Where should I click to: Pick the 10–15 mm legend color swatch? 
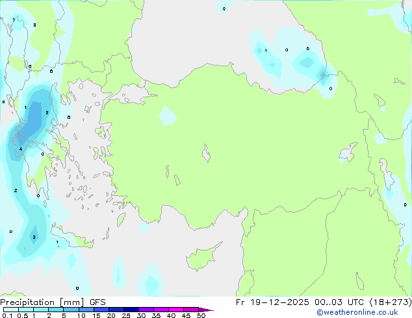[x=86, y=310]
